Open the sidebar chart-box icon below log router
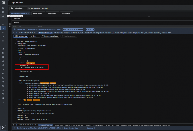This screenshot has width=193, height=131. click(x=3, y=78)
